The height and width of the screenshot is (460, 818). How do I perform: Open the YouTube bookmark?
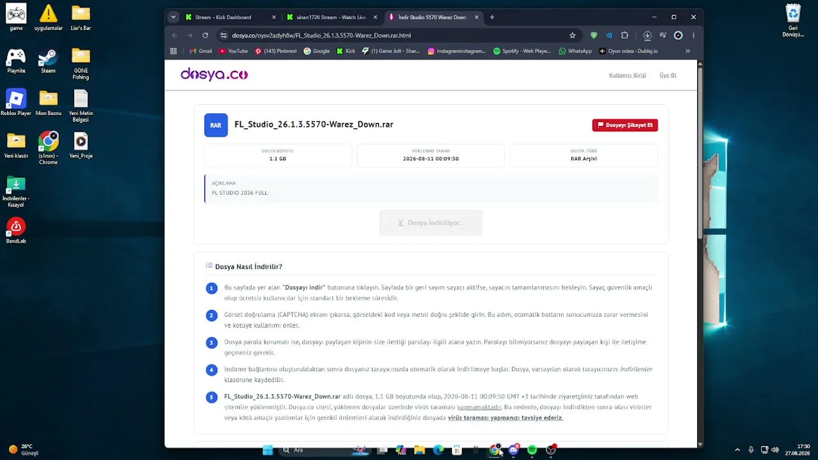[233, 51]
